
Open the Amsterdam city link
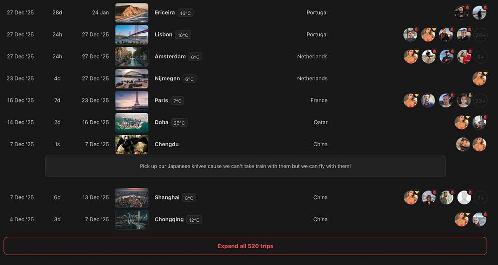[170, 57]
